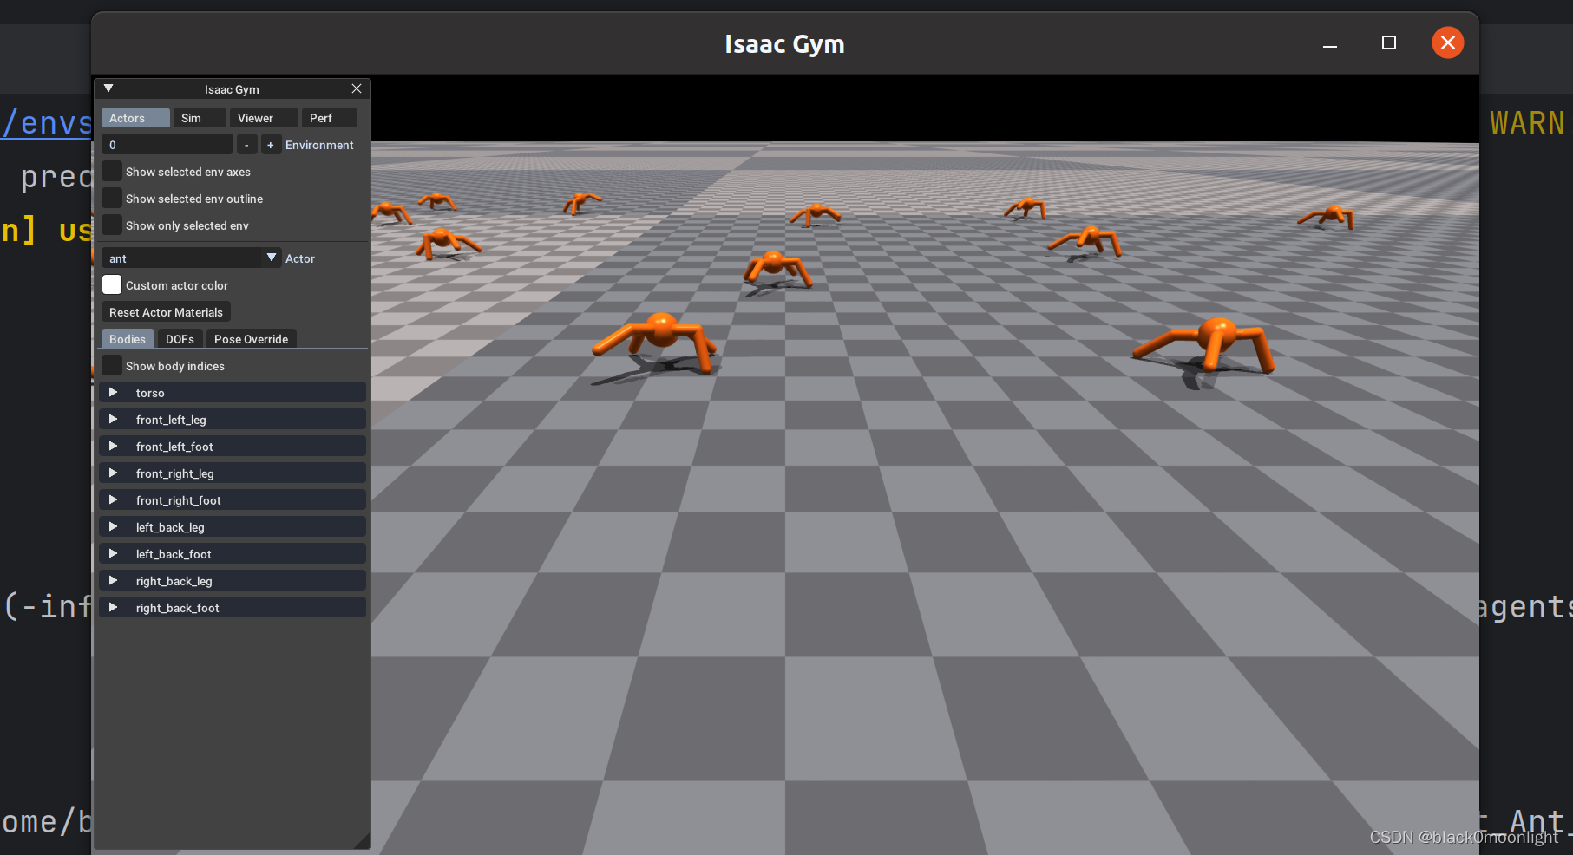
Task: Expand the torso body row
Action: click(233, 393)
